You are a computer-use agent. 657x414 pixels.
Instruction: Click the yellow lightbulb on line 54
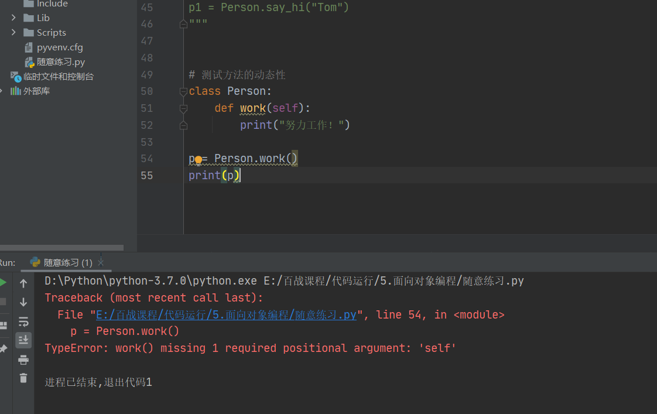(199, 160)
